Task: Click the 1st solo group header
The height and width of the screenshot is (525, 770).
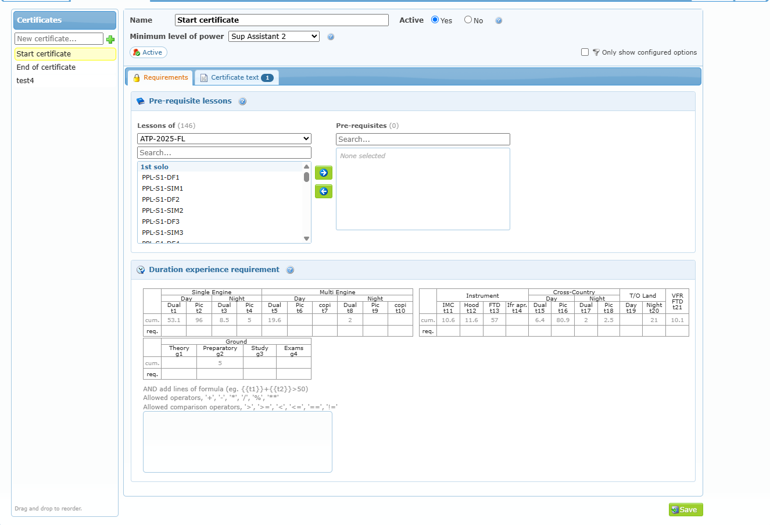Action: click(x=220, y=167)
